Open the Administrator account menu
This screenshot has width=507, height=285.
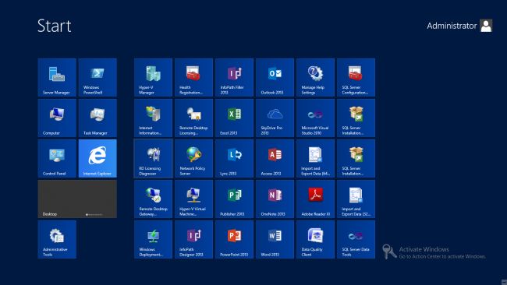459,26
